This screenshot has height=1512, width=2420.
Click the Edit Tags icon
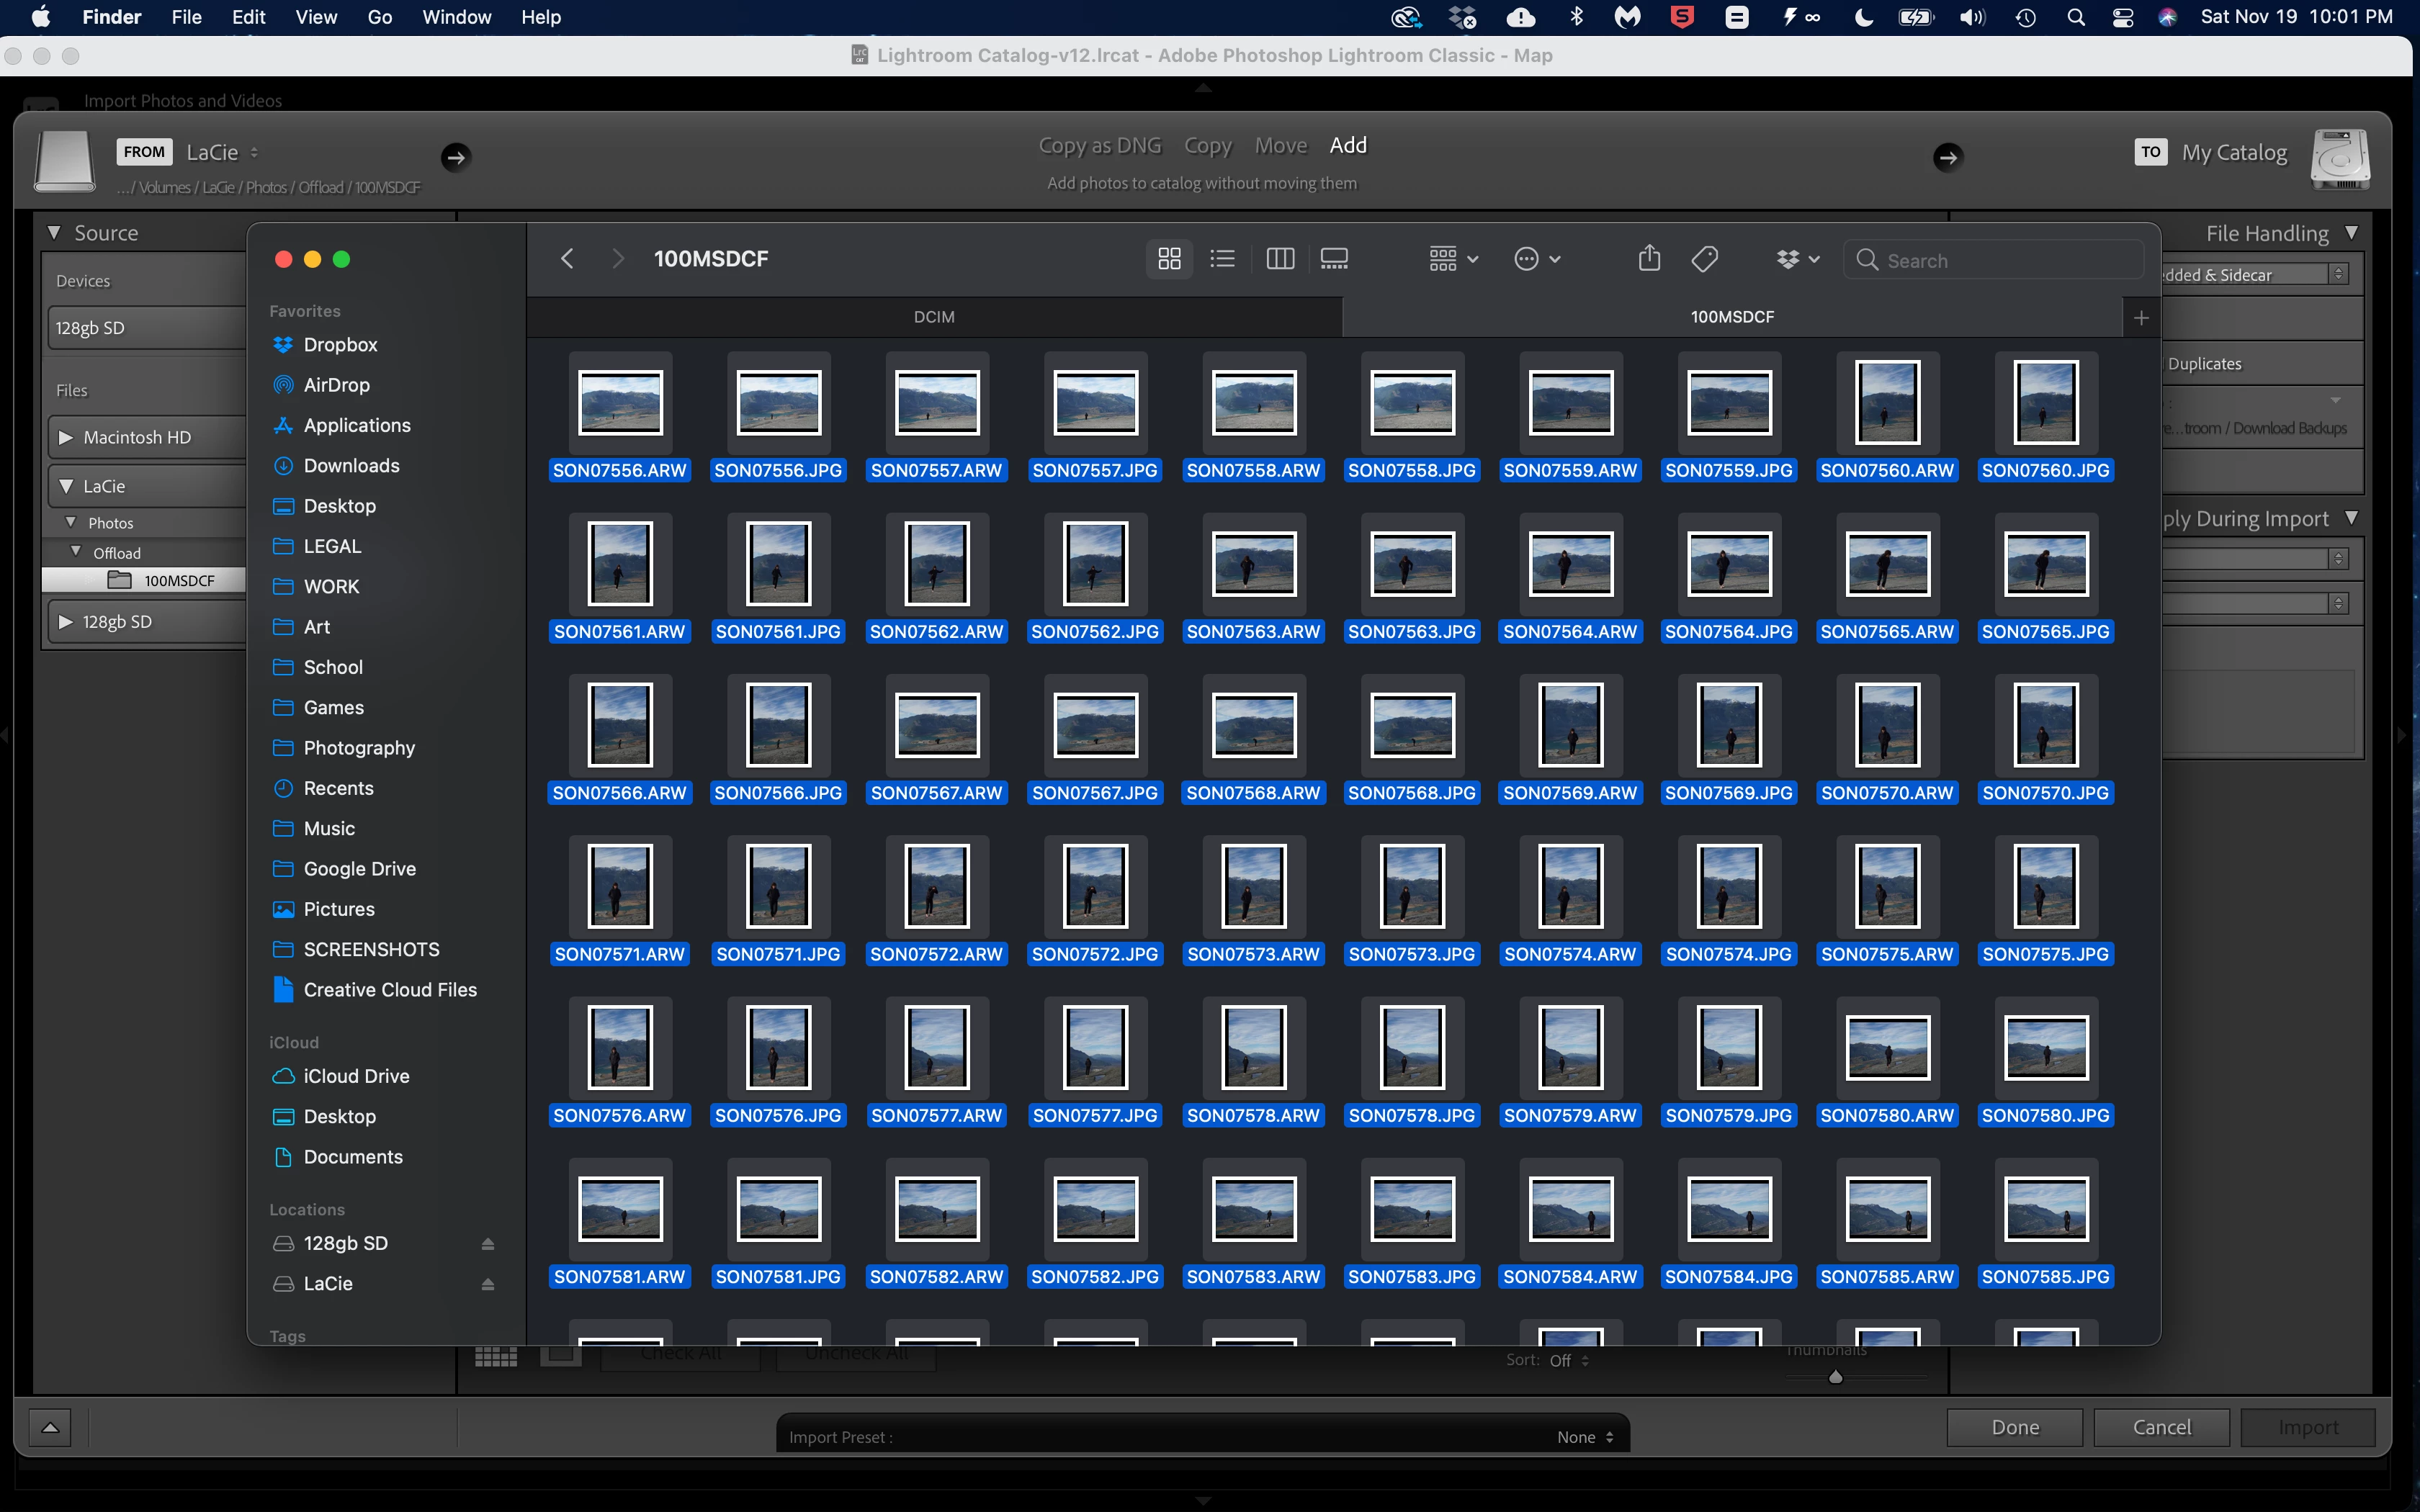pyautogui.click(x=1705, y=259)
